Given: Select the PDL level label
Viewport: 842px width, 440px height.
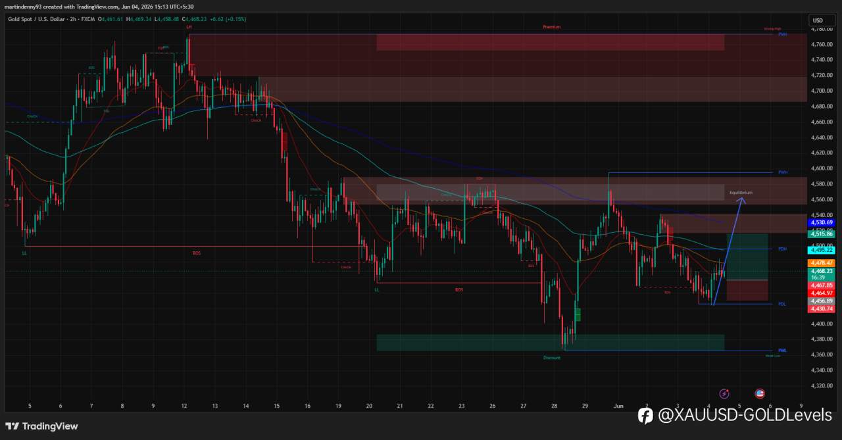Looking at the screenshot, I should coord(782,304).
